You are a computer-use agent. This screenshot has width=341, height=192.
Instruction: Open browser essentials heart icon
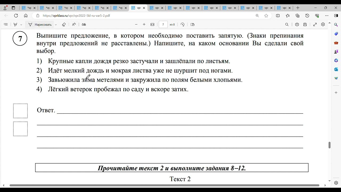click(317, 16)
